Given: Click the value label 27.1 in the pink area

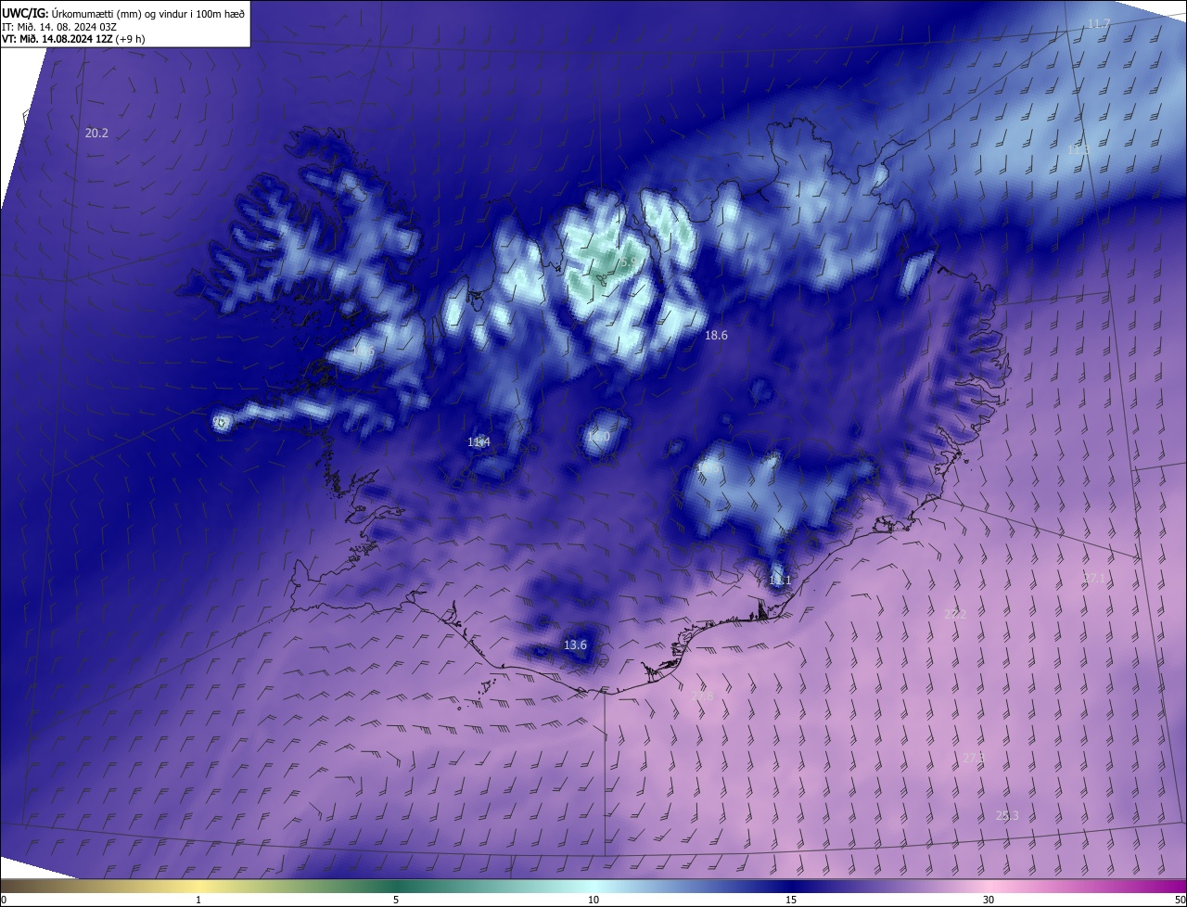Looking at the screenshot, I should (1095, 578).
